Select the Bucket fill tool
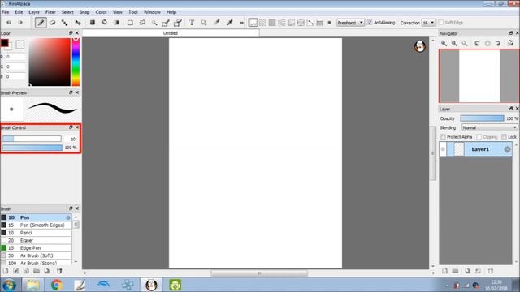520x292 pixels. pos(104,23)
